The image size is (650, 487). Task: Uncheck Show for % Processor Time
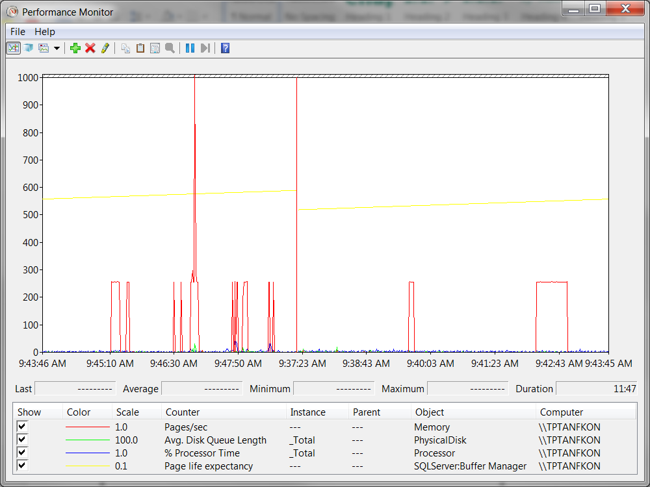pyautogui.click(x=22, y=453)
